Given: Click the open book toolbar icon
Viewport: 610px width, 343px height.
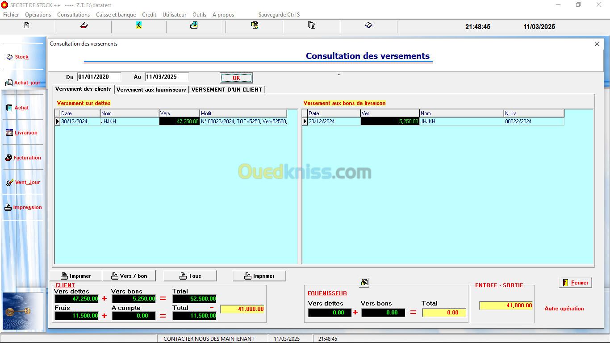Looking at the screenshot, I should (x=368, y=26).
